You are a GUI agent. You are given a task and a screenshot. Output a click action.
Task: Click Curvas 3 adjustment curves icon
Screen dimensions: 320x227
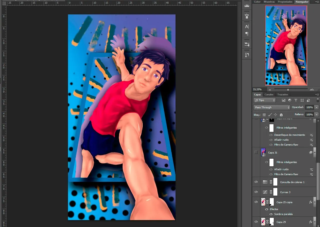pos(265,192)
